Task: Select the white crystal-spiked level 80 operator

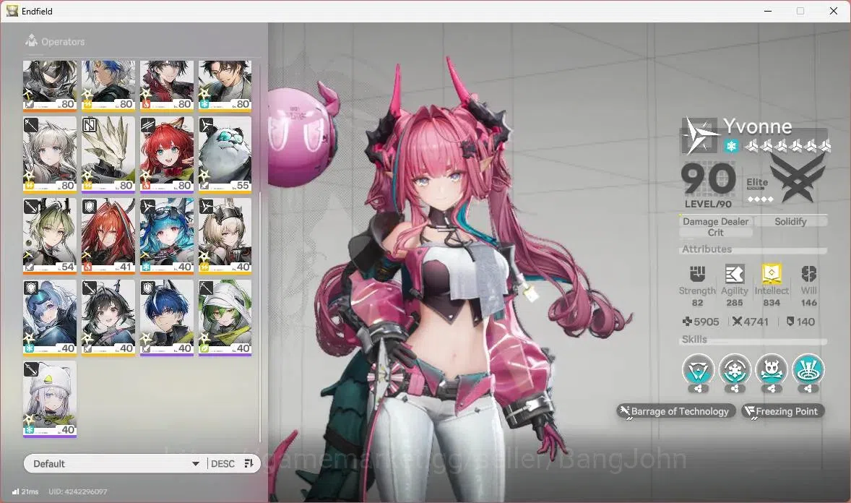Action: point(108,155)
